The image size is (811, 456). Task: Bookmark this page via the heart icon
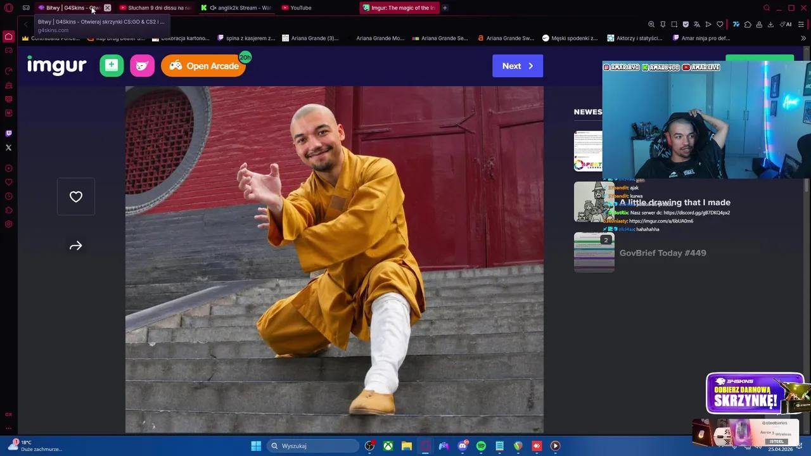pyautogui.click(x=720, y=24)
